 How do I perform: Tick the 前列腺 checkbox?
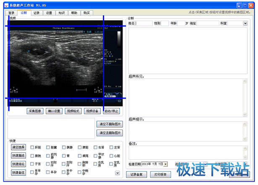click(48, 156)
